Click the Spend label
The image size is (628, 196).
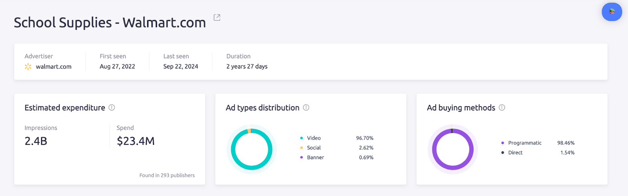[x=125, y=128]
